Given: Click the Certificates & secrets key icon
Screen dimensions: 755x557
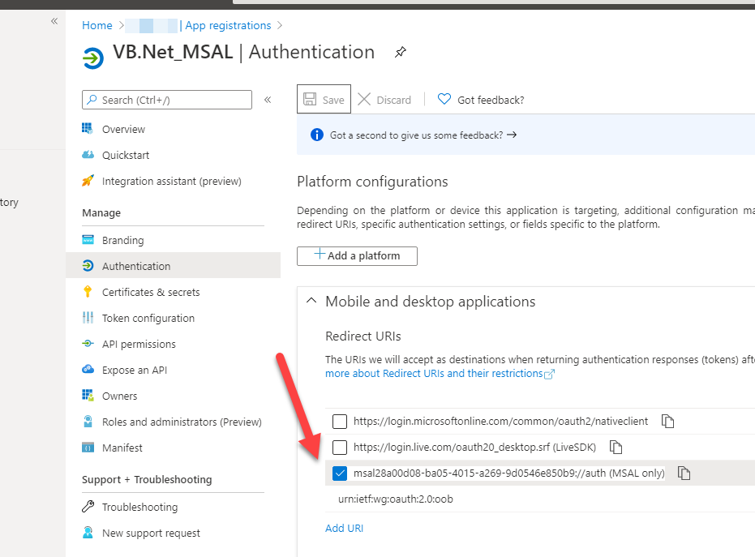Looking at the screenshot, I should [x=88, y=292].
